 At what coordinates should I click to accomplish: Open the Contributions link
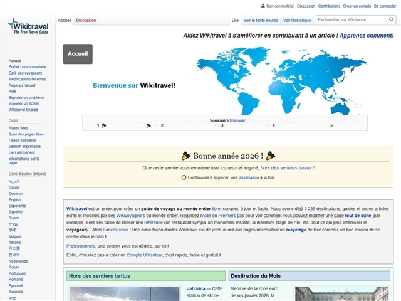pyautogui.click(x=329, y=6)
